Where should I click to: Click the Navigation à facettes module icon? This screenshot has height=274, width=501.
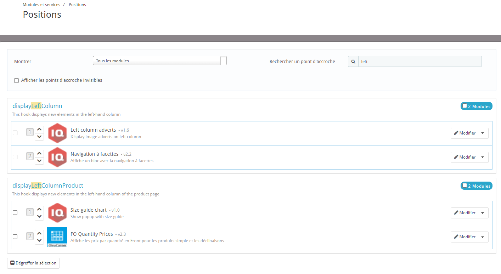point(57,157)
